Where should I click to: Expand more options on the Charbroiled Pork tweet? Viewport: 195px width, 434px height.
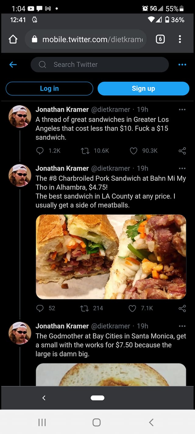pos(182,168)
